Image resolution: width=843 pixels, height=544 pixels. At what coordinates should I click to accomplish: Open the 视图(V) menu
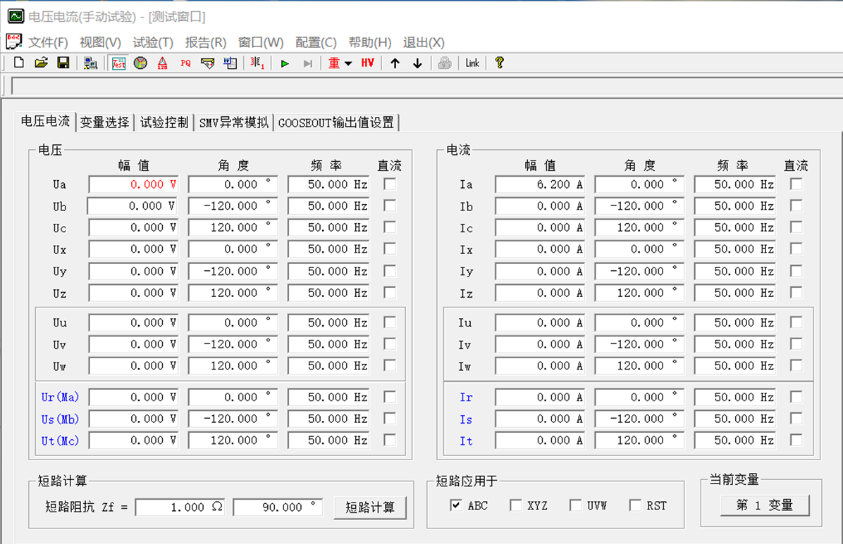tap(100, 42)
